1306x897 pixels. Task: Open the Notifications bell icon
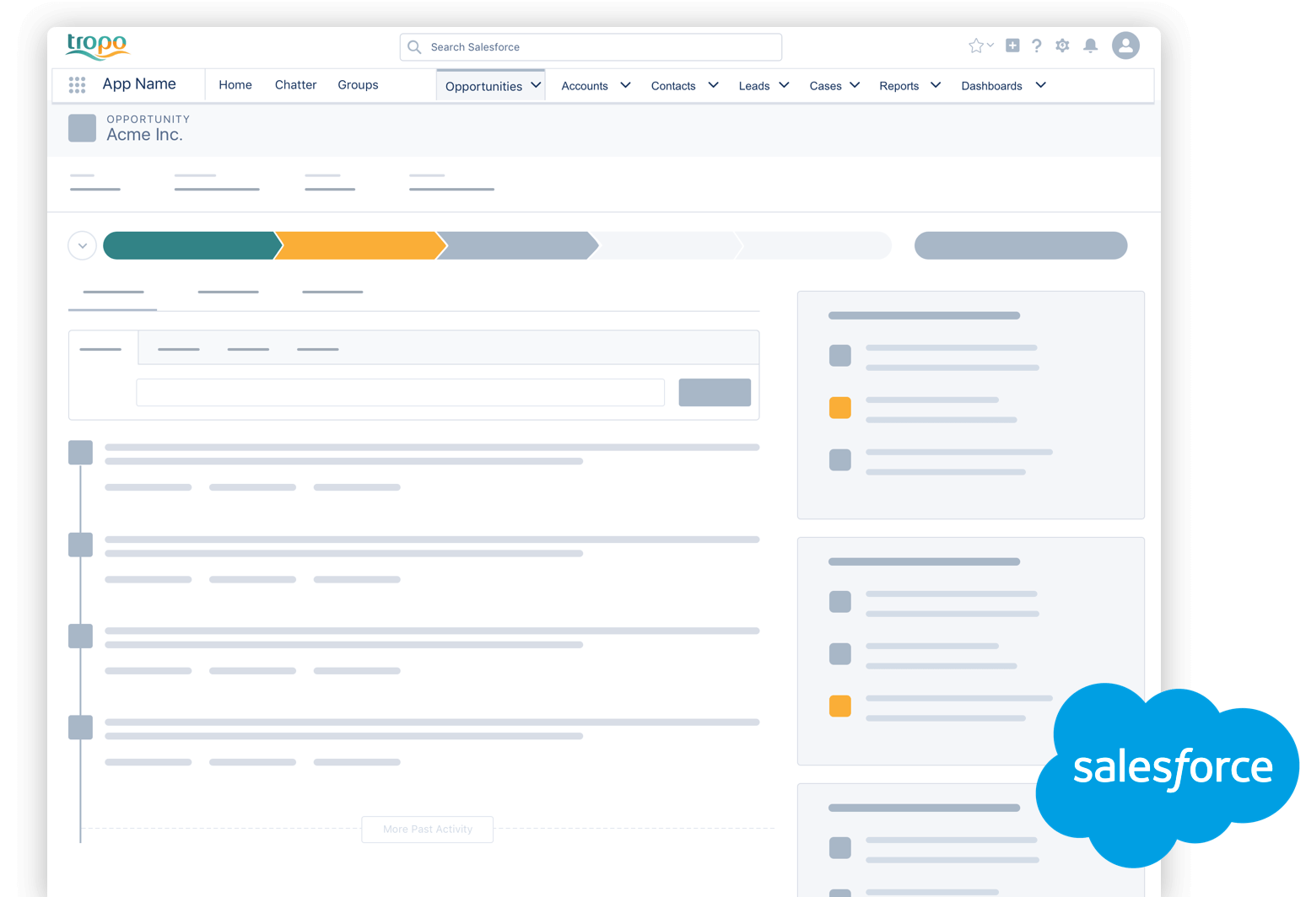pos(1090,46)
